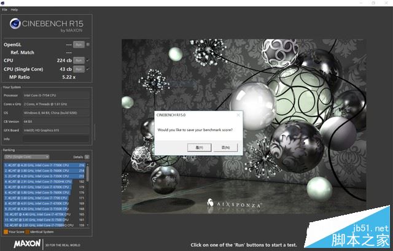Click the CPU score 224 cb

64,60
